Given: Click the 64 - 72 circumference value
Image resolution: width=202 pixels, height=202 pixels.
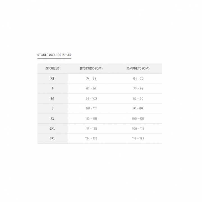Looking at the screenshot, I should [138, 79].
